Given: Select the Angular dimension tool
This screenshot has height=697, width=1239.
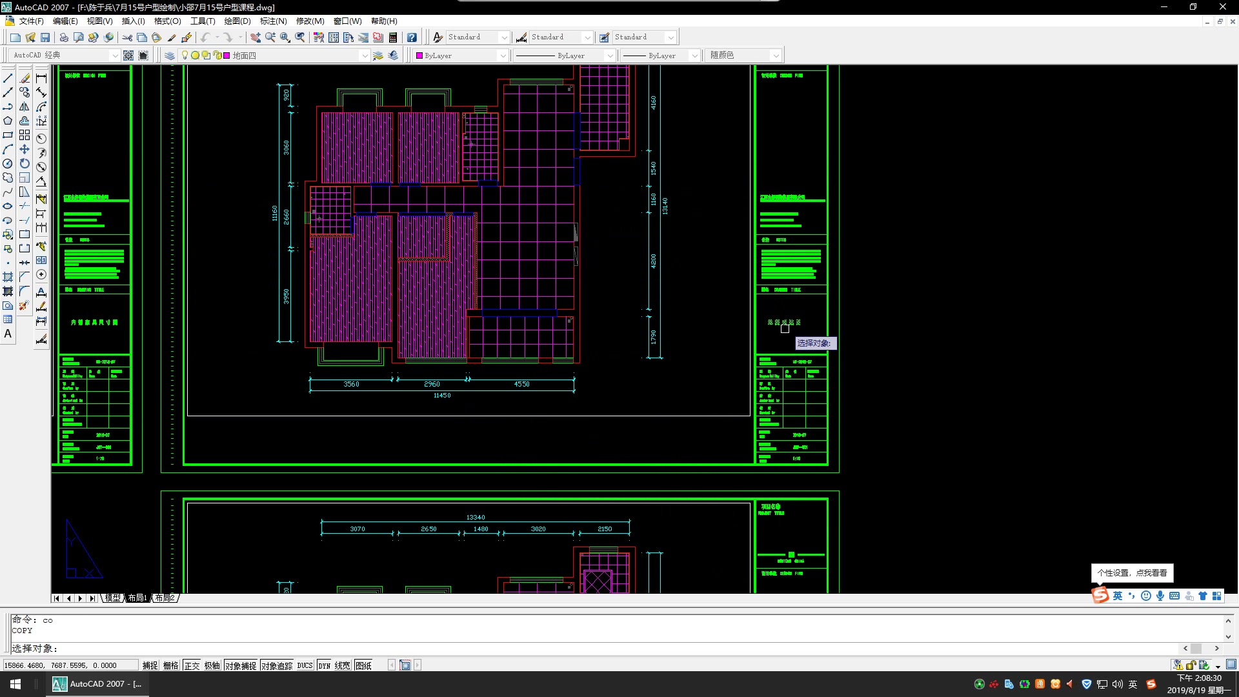Looking at the screenshot, I should tap(41, 182).
